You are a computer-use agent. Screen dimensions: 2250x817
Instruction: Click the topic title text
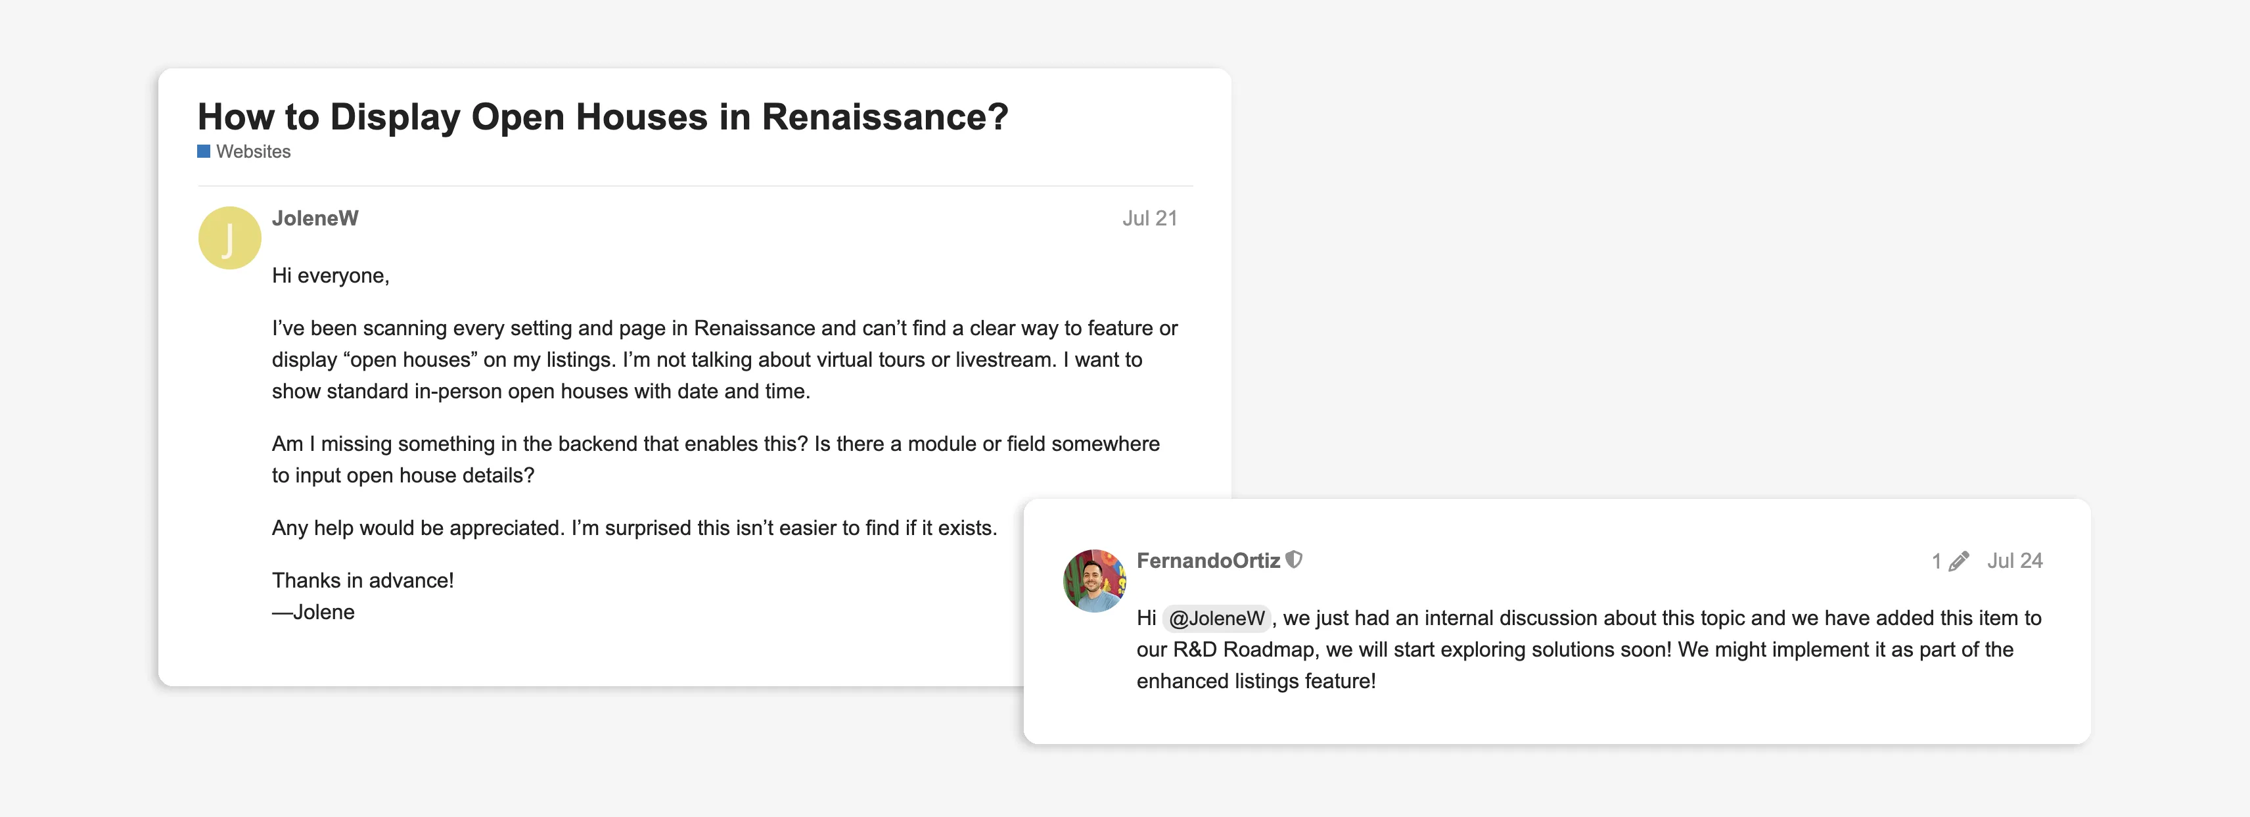click(x=603, y=115)
